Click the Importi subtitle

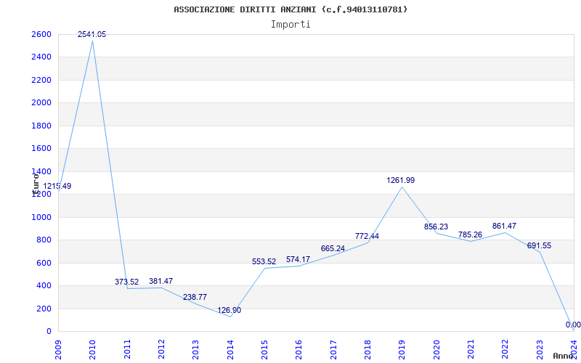pyautogui.click(x=290, y=24)
